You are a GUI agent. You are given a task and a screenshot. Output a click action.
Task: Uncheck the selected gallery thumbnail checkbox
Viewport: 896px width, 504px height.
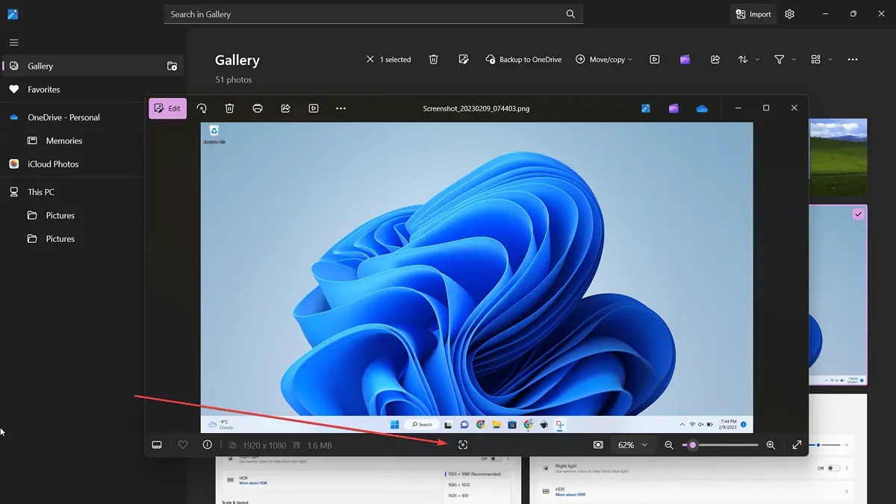(x=859, y=214)
